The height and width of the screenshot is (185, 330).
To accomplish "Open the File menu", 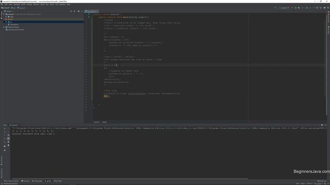I will point(2,5).
